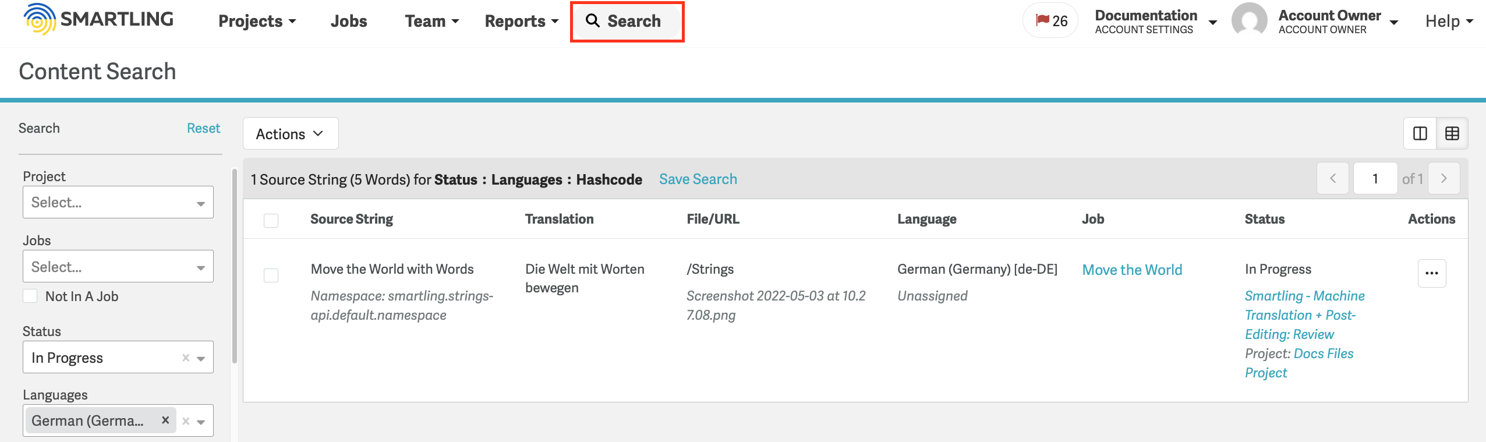
Task: Open the Search page from top navigation
Action: [x=627, y=22]
